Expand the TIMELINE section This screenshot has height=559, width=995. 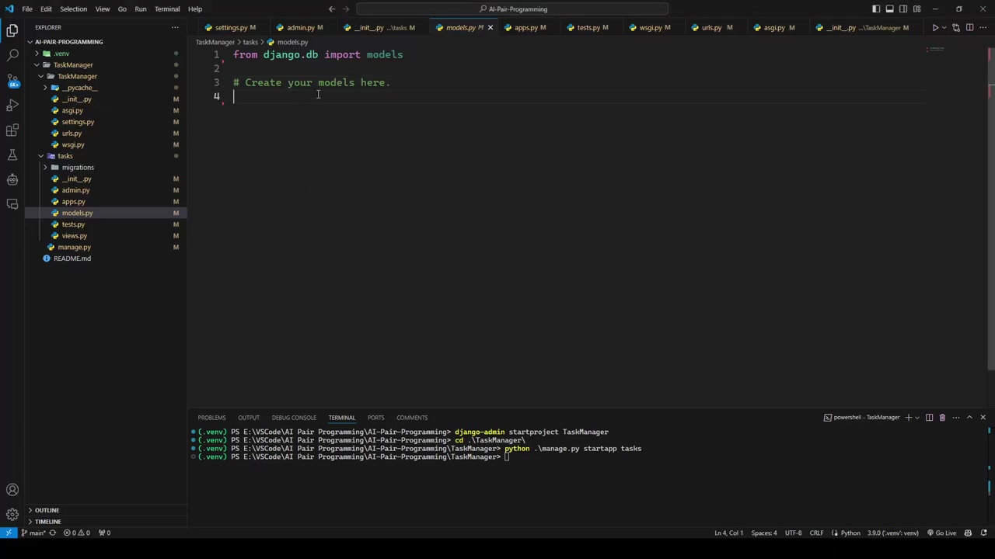[47, 522]
